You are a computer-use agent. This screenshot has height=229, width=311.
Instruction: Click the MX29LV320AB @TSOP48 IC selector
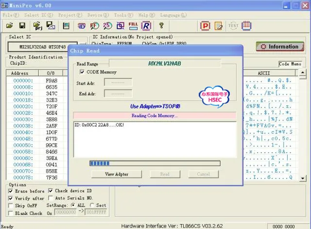(x=42, y=47)
